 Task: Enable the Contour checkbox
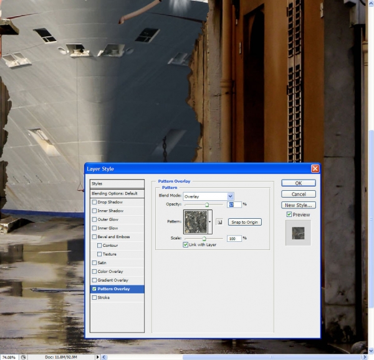pos(100,246)
